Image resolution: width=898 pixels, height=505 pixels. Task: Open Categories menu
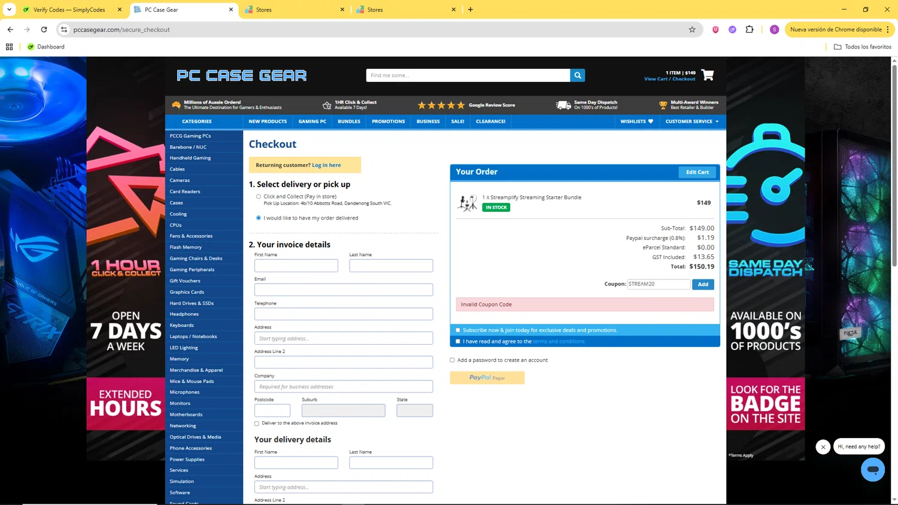(197, 121)
